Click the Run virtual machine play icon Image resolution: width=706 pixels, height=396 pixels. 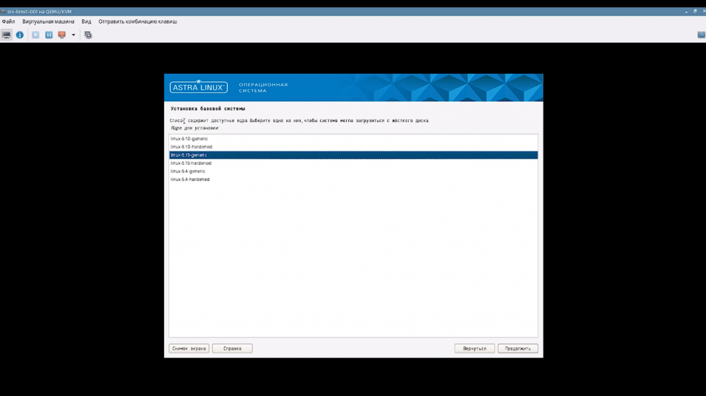(36, 34)
